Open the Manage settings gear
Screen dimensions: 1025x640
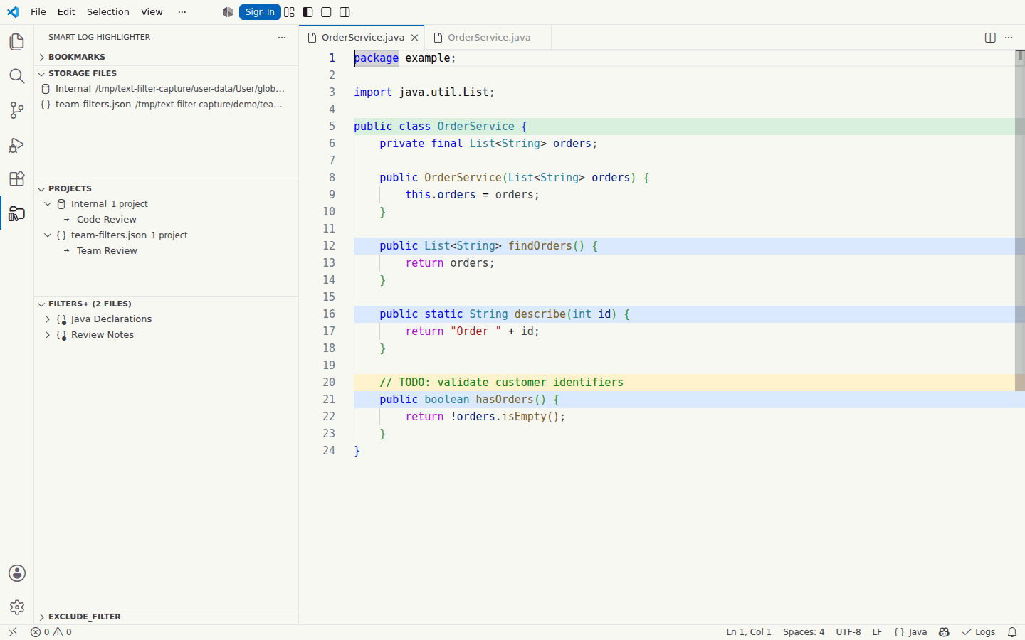[17, 607]
